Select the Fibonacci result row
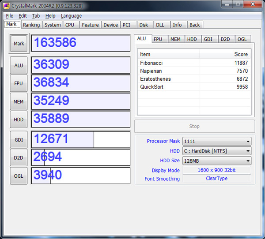The height and width of the screenshot is (239, 265). (x=194, y=63)
